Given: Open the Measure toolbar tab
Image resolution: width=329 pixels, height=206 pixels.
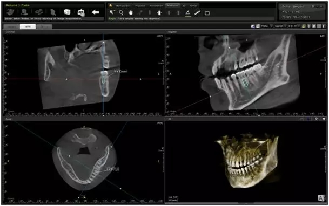Looking at the screenshot, I should (x=172, y=5).
